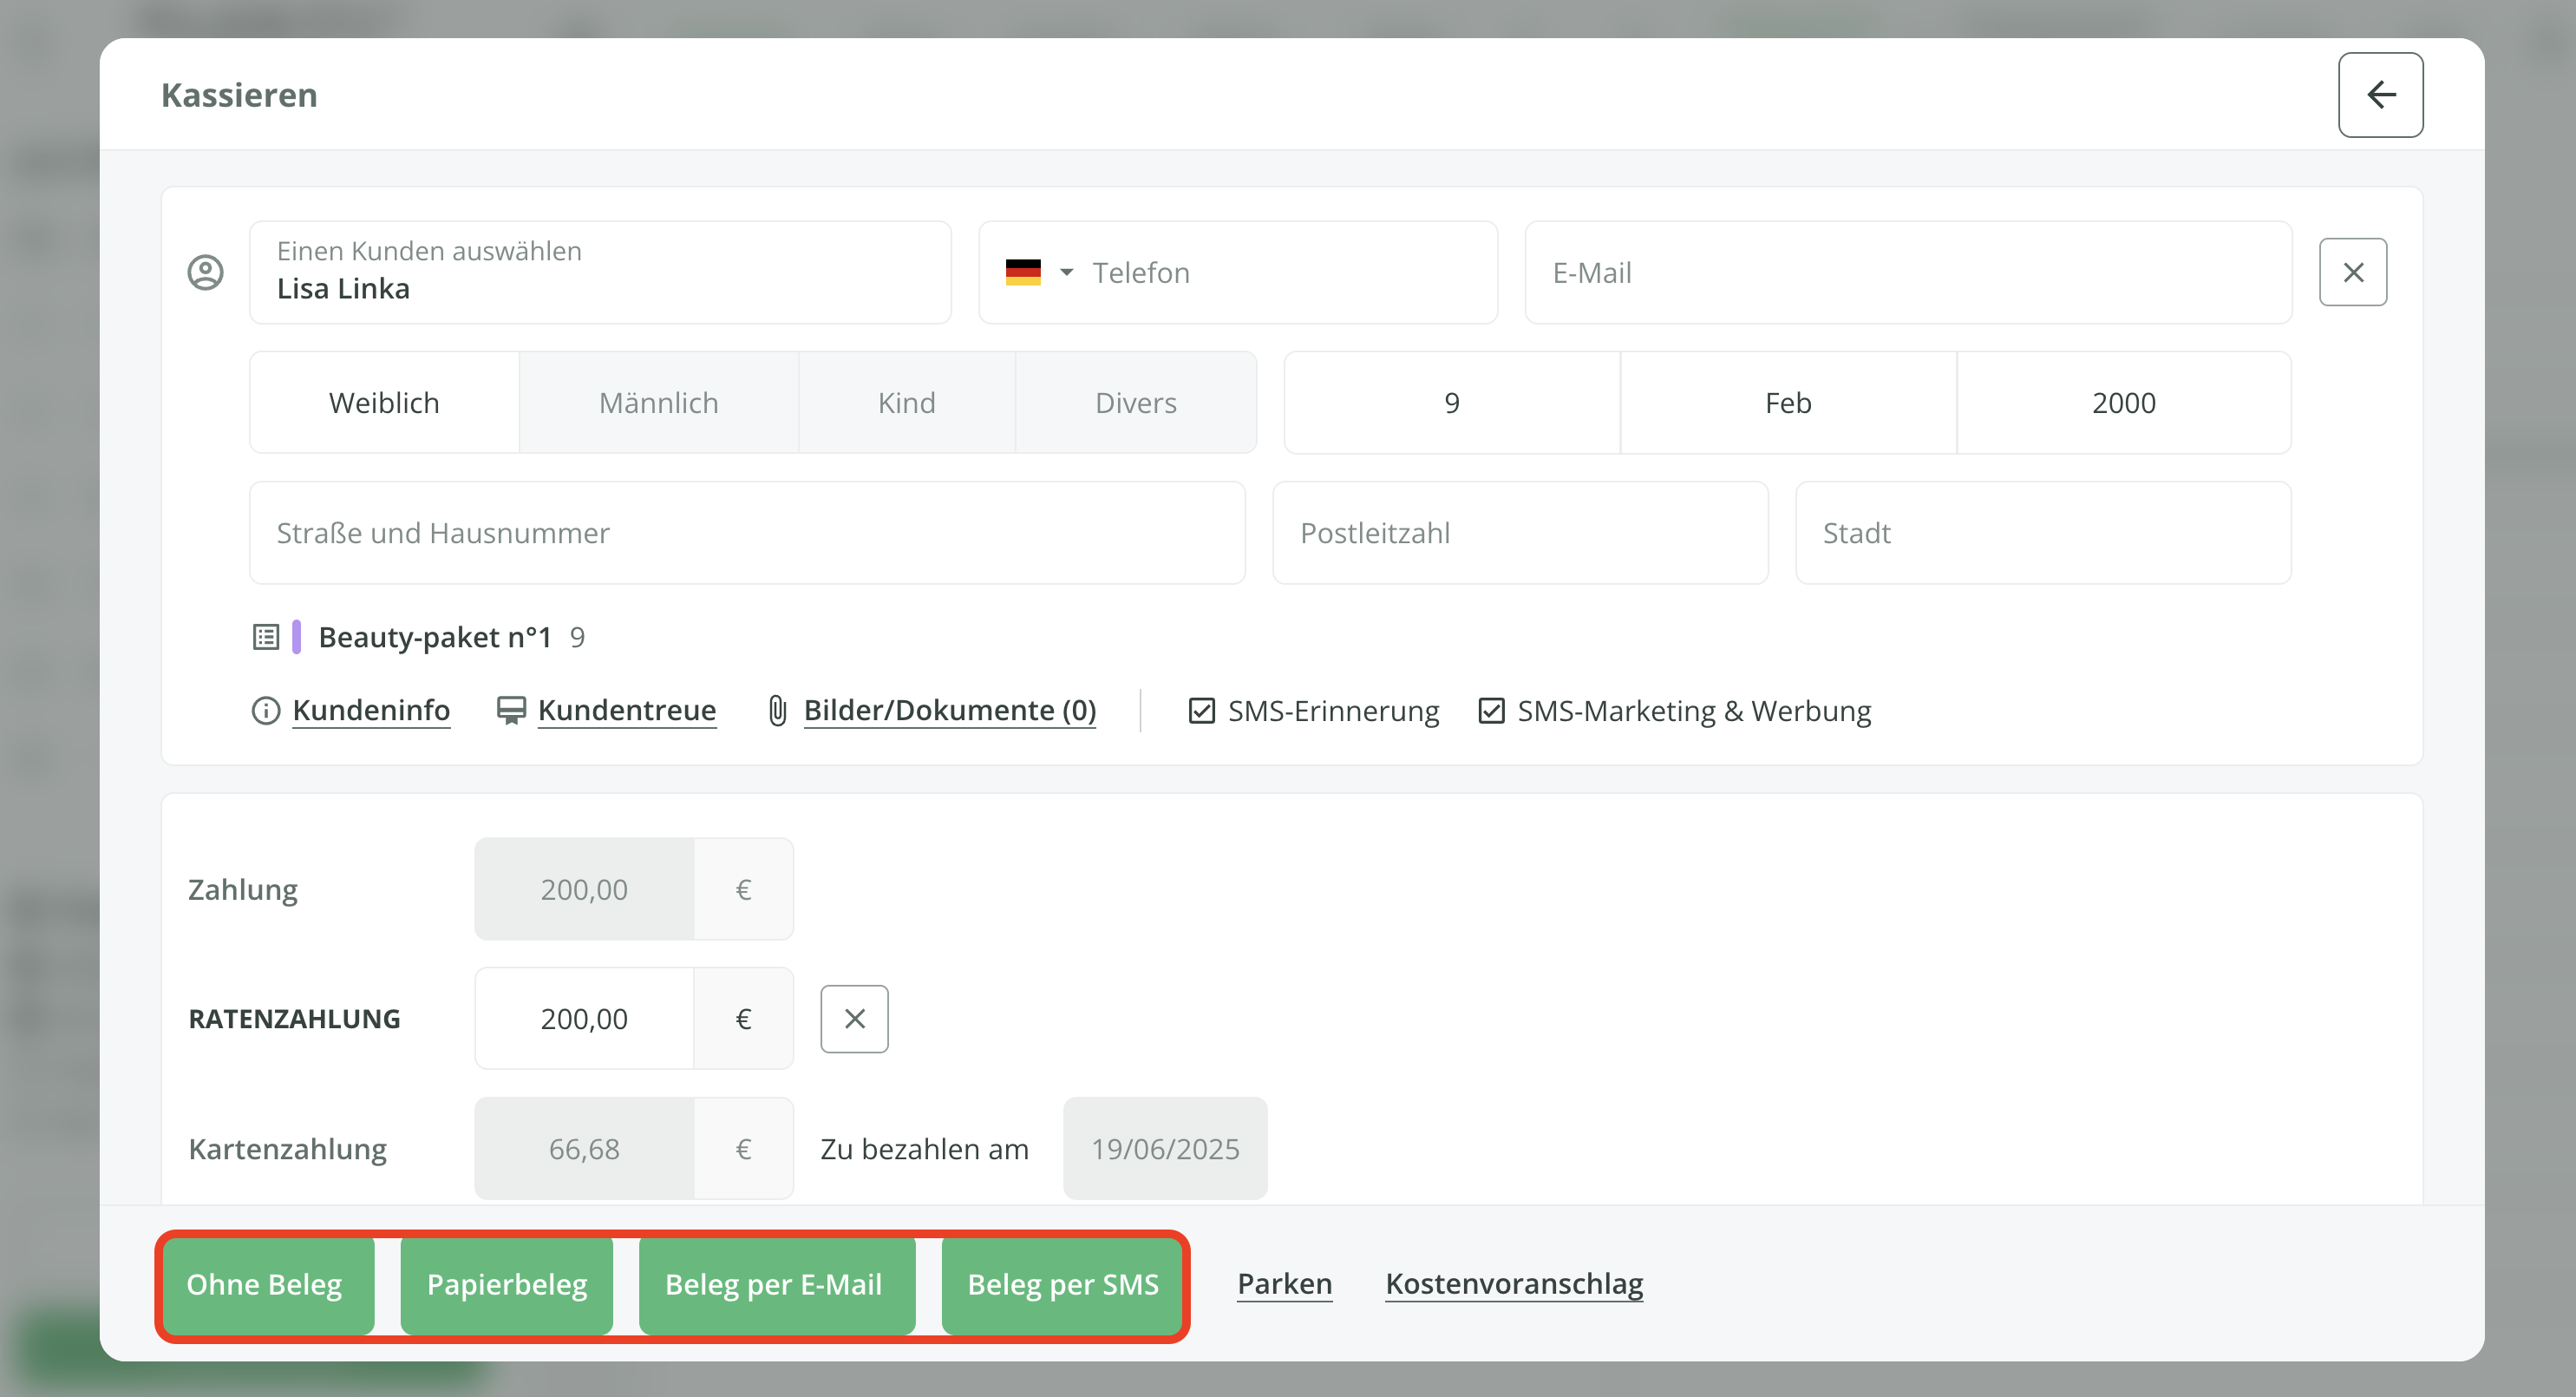Click the purple color tag of Beauty-paket
This screenshot has width=2576, height=1397.
(x=296, y=638)
